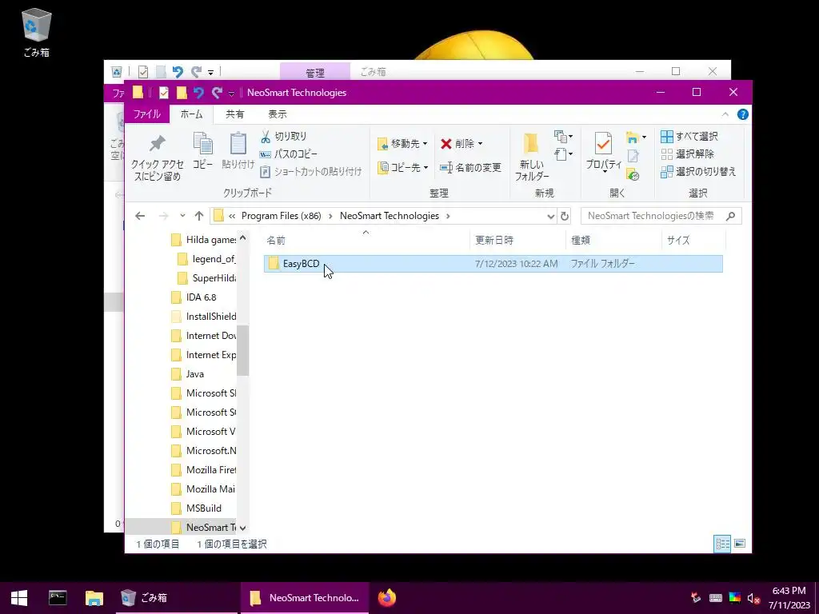Click the Pin to Quick Access icon

158,143
